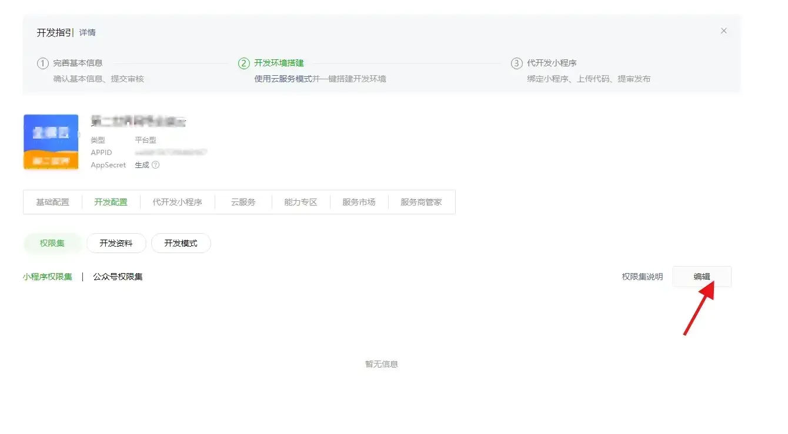Close the 开发指引 guide panel

coord(723,31)
